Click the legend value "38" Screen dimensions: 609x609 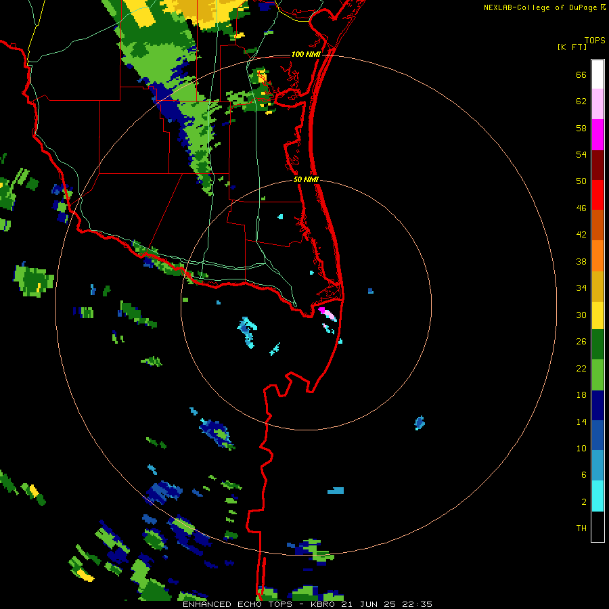pyautogui.click(x=581, y=262)
